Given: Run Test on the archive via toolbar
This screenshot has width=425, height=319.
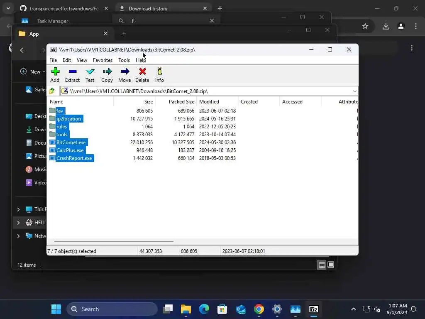Looking at the screenshot, I should tap(90, 75).
